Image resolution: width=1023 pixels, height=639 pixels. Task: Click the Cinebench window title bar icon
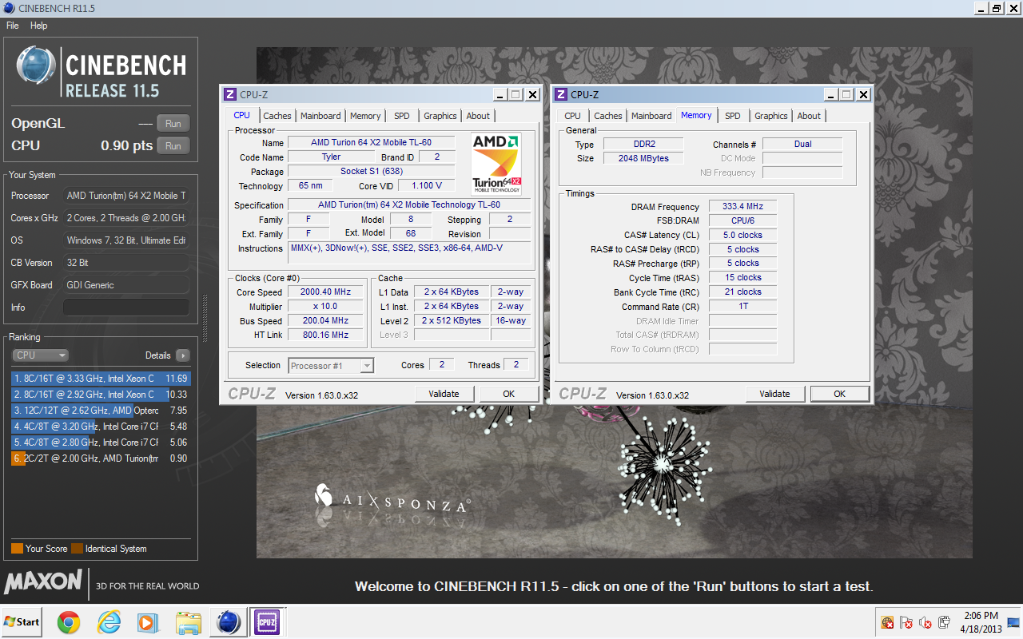coord(9,8)
